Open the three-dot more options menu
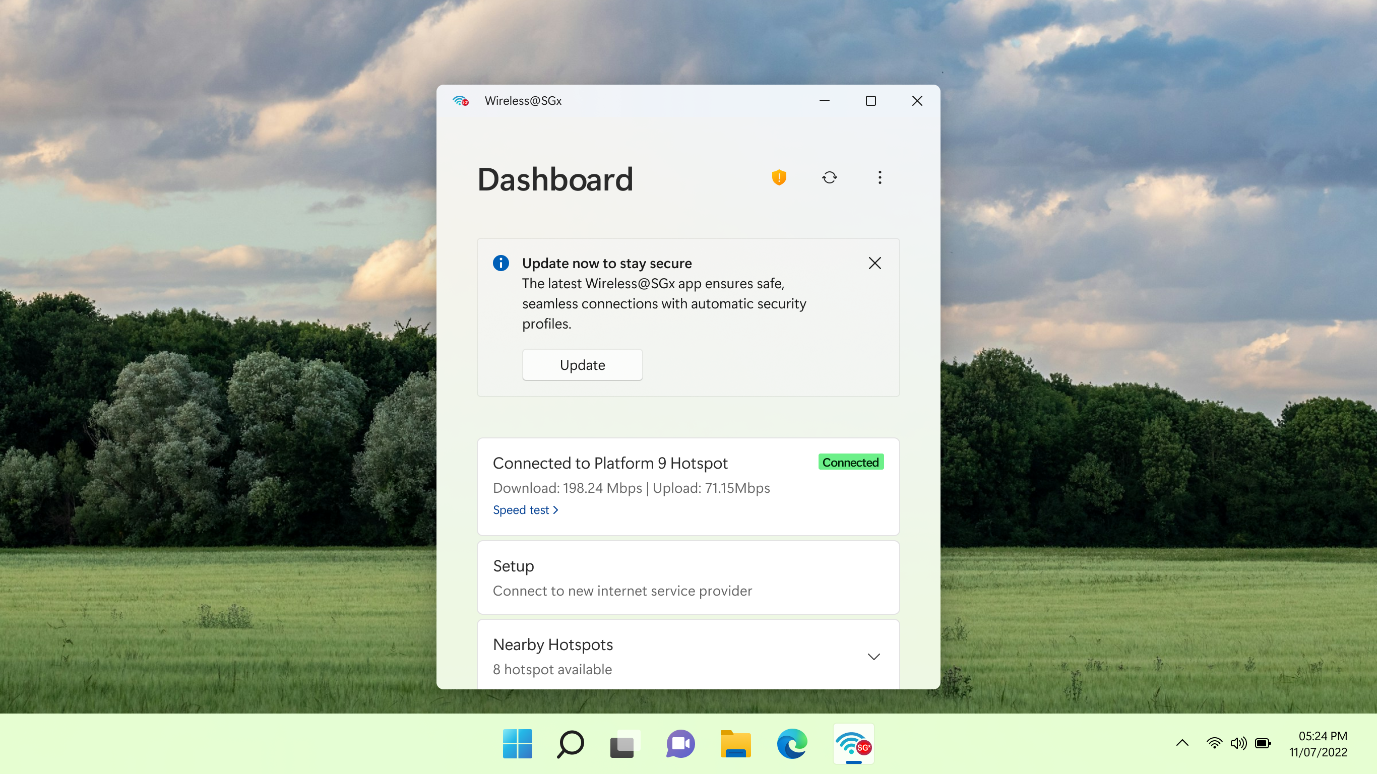Screen dimensions: 1377x774 pos(880,177)
